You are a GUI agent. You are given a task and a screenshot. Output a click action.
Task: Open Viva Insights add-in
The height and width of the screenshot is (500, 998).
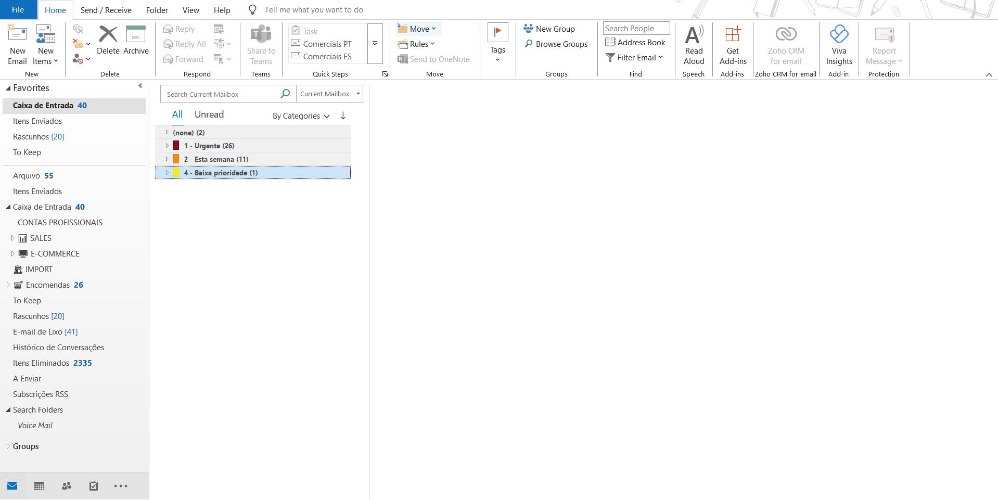click(839, 45)
